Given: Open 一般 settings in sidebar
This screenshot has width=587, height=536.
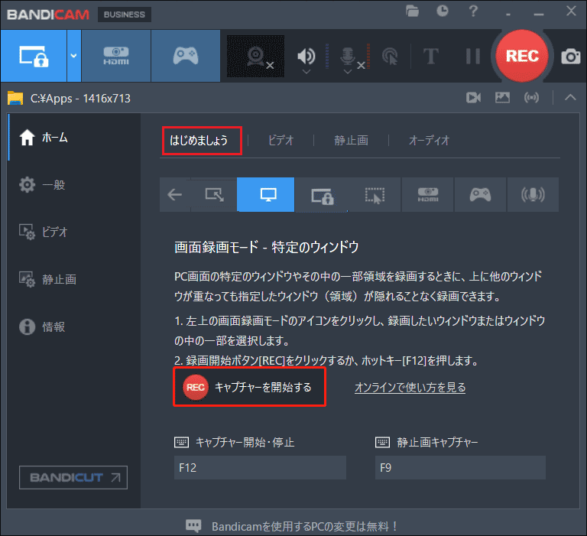Looking at the screenshot, I should (74, 185).
